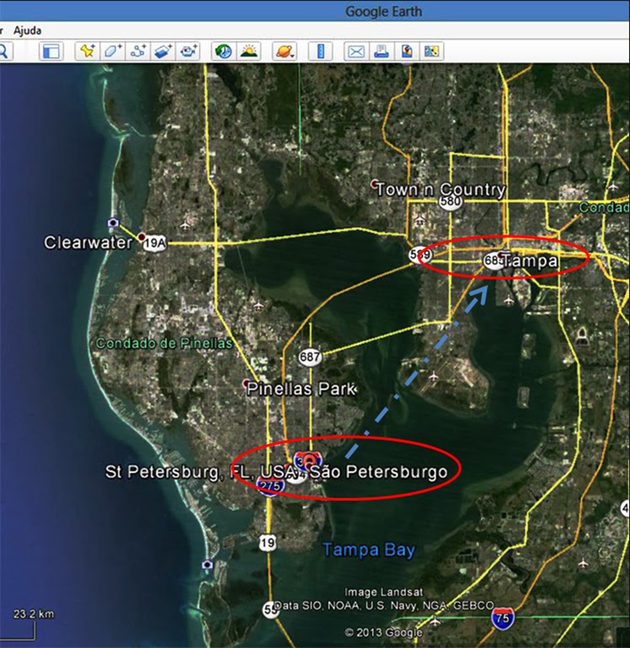Open the planet switcher dropdown
The image size is (630, 648).
pyautogui.click(x=285, y=51)
